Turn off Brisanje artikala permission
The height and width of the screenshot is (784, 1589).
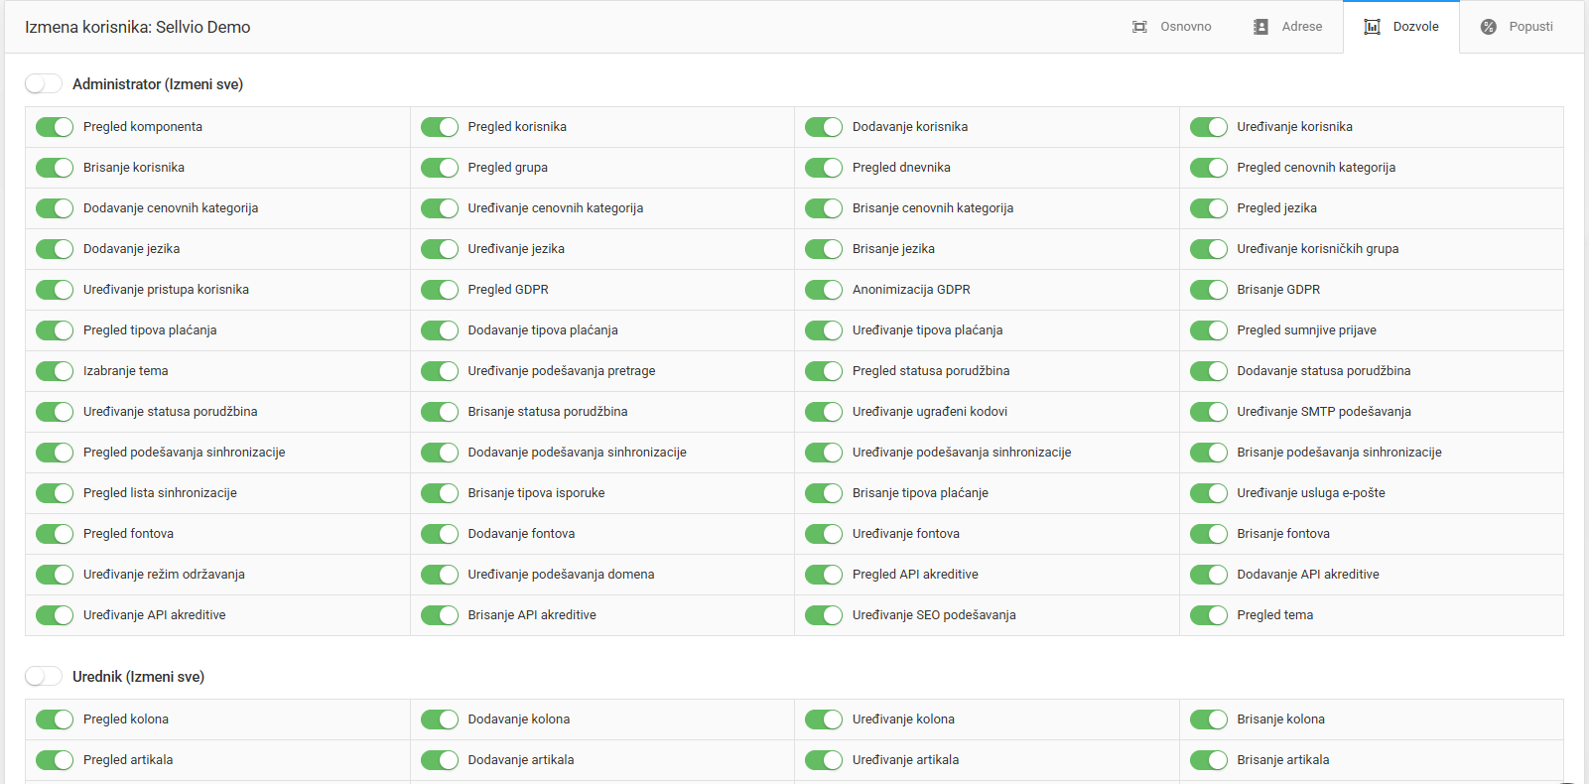tap(1208, 760)
